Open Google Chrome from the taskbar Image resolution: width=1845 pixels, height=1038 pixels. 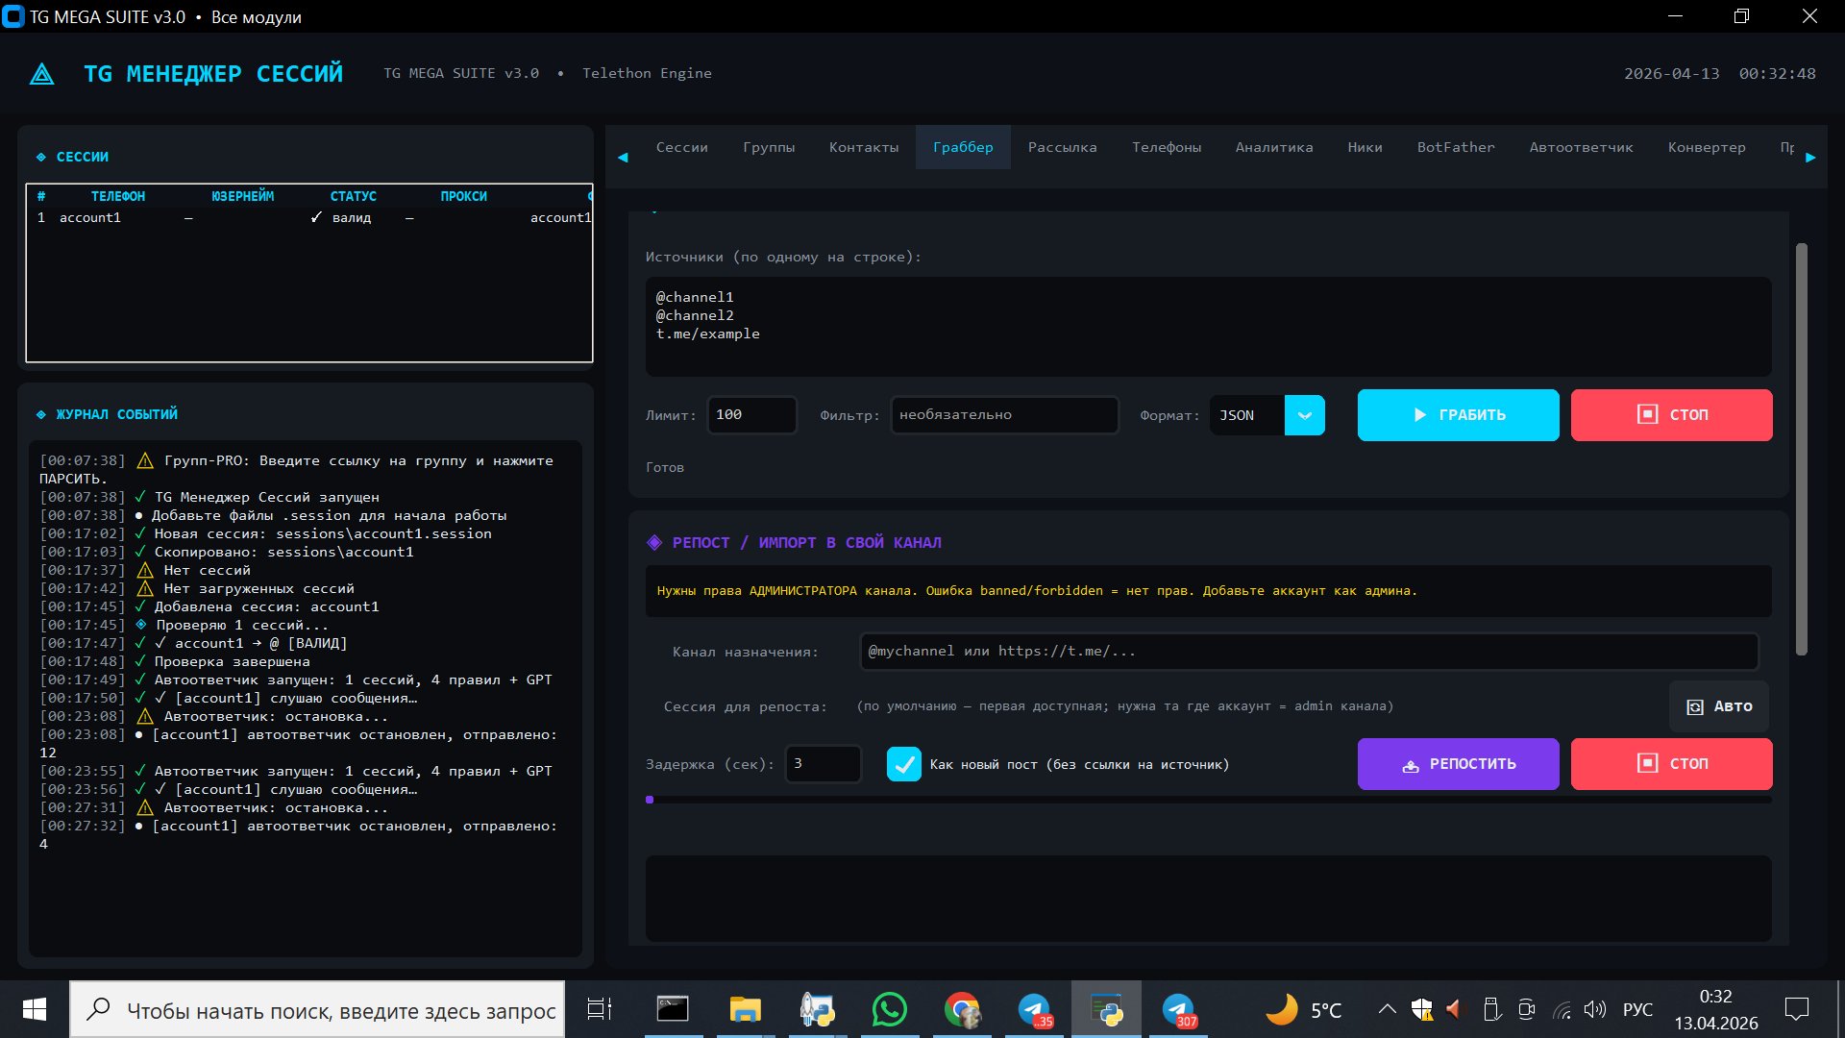point(962,1009)
